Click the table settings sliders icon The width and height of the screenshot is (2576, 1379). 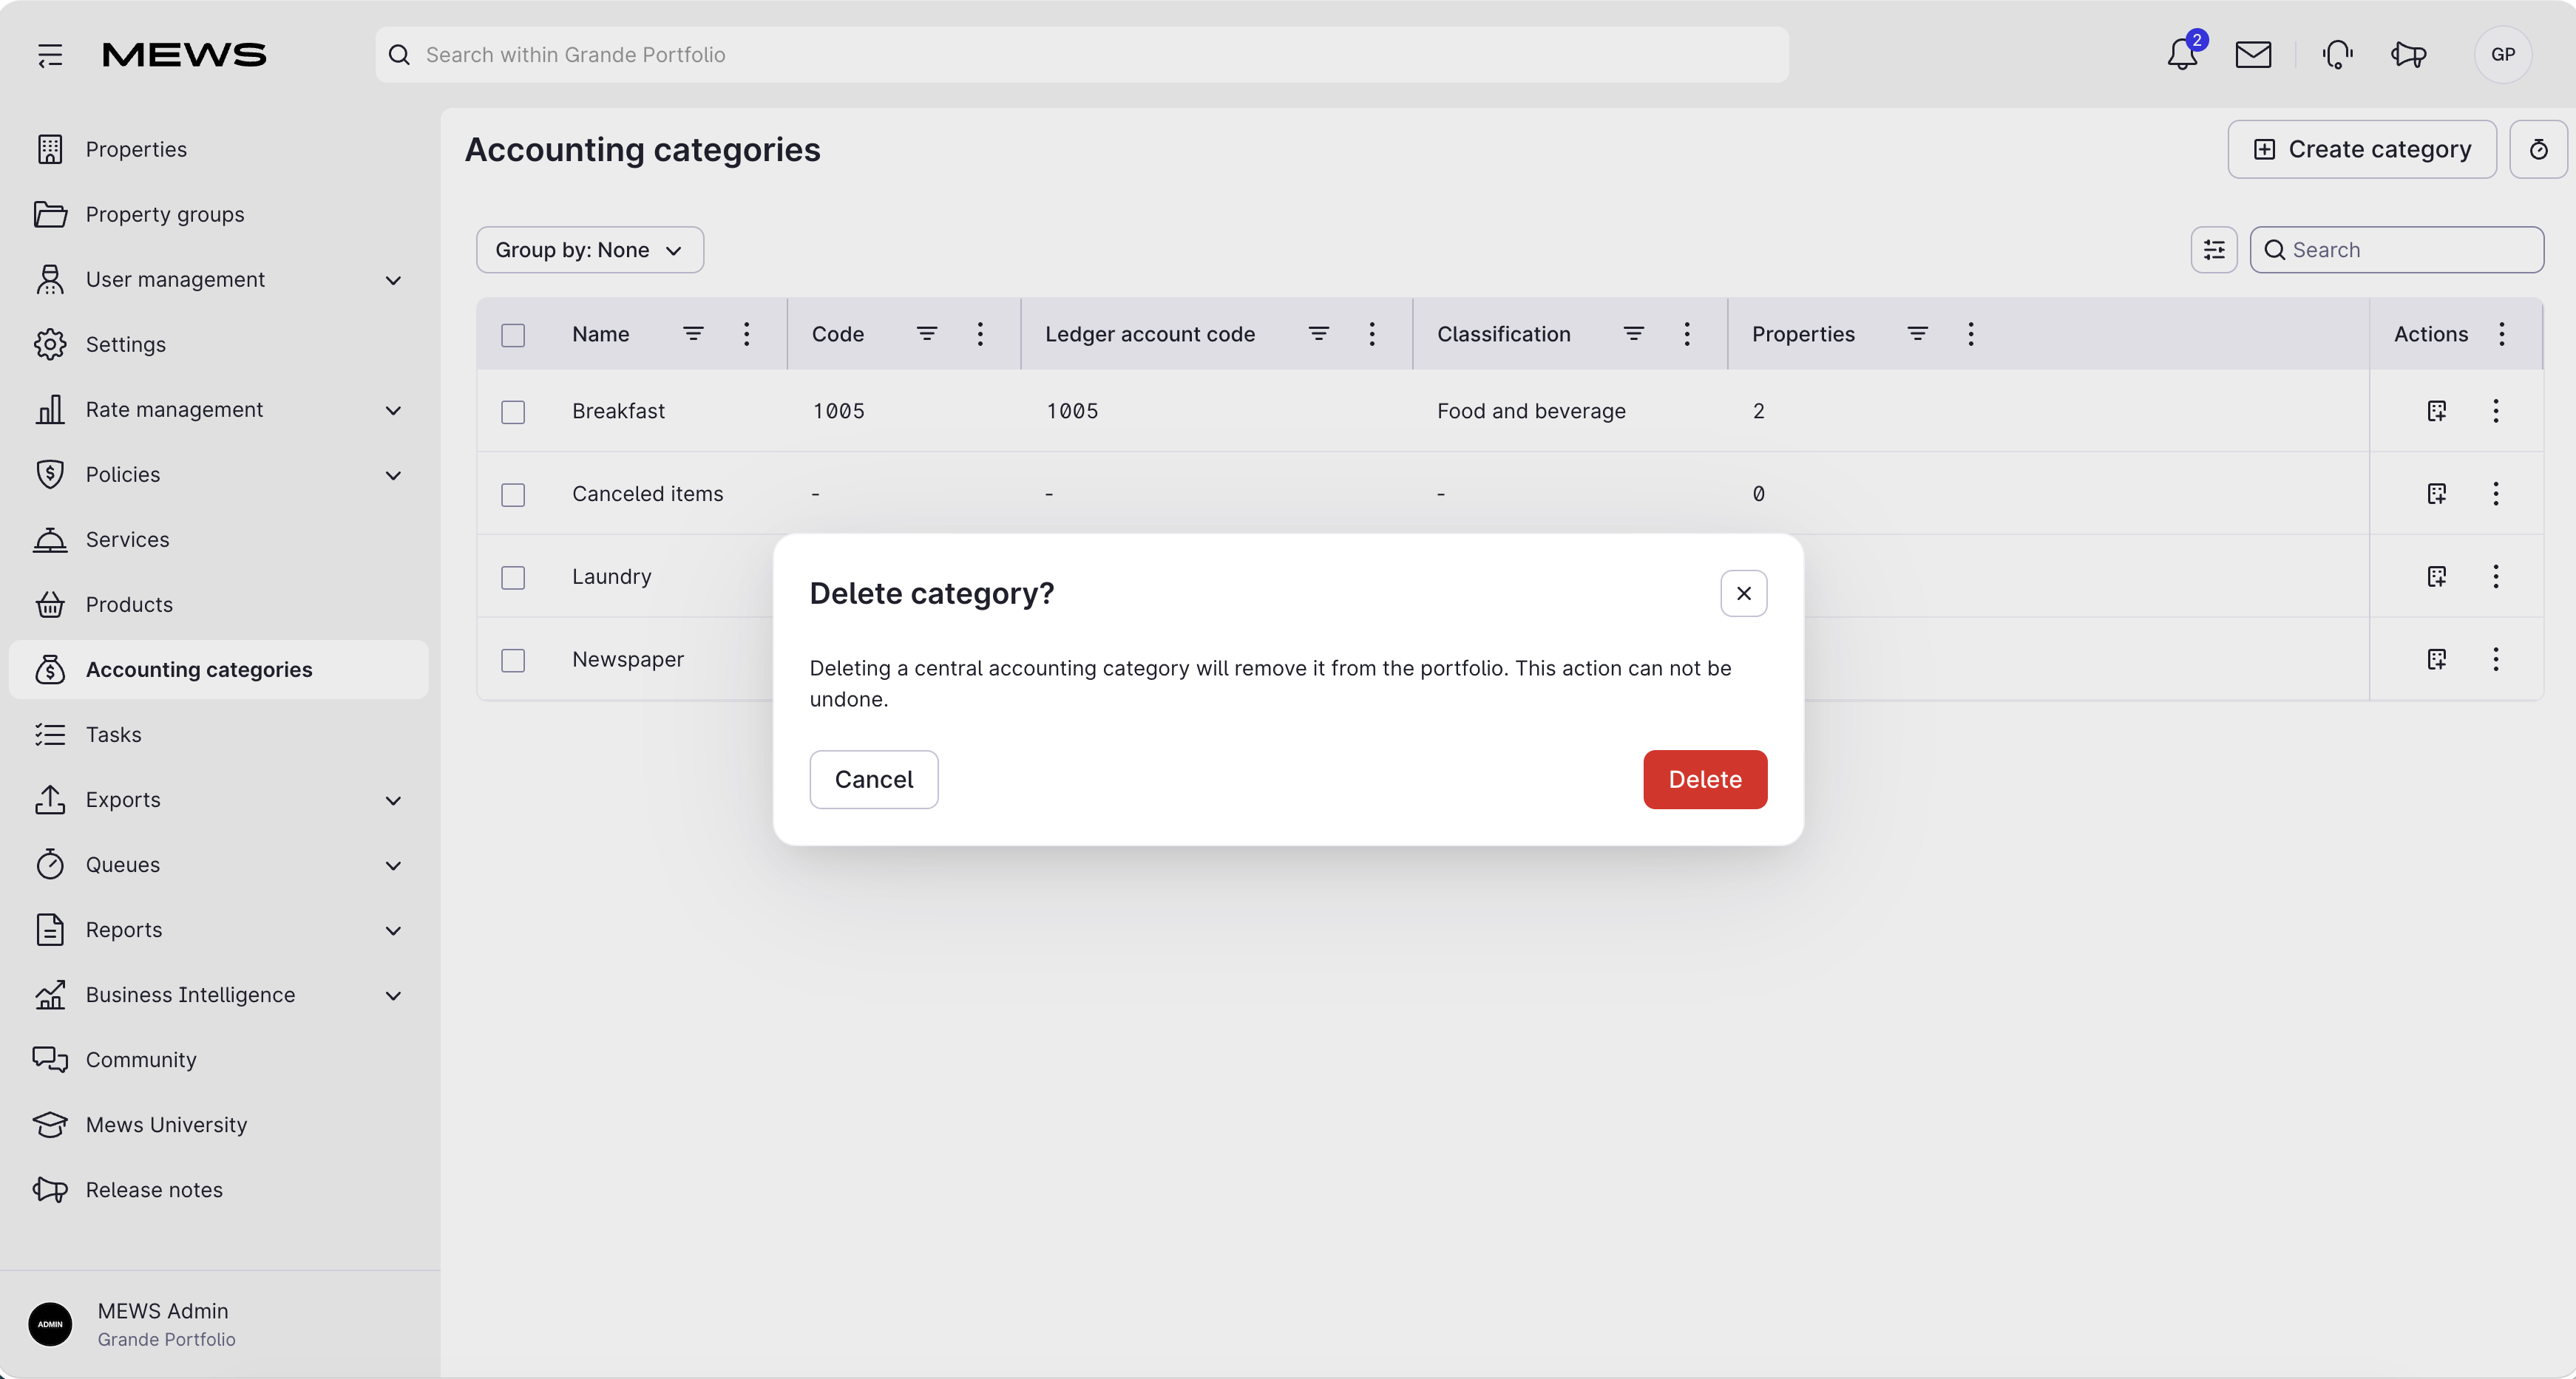point(2214,250)
